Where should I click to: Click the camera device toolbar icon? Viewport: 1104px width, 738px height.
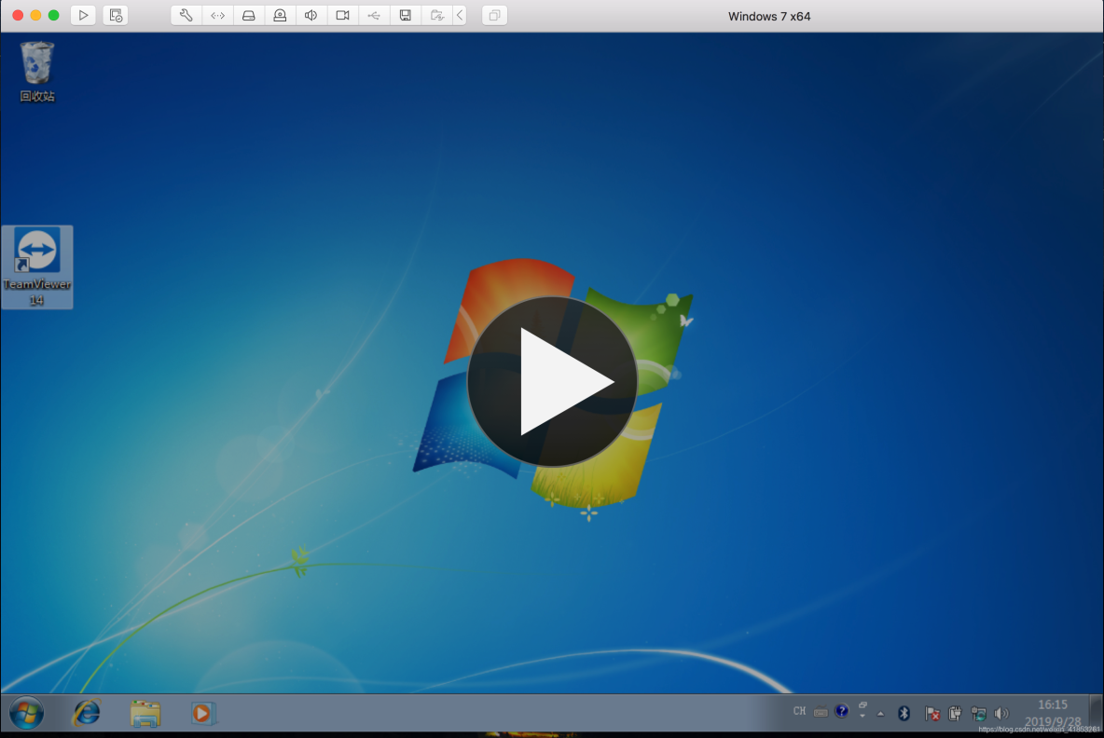[343, 16]
